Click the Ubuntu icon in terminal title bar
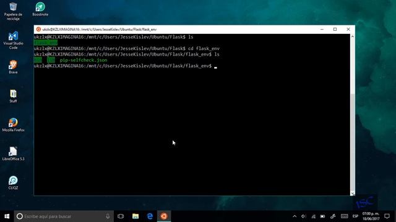This screenshot has width=396, height=222. [38, 30]
